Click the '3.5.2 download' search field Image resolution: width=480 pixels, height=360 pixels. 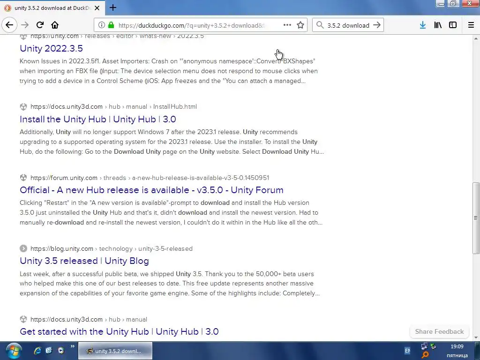coord(348,25)
